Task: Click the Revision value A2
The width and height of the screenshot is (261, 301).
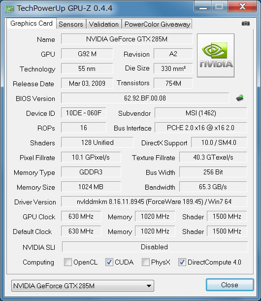Action: pyautogui.click(x=173, y=54)
